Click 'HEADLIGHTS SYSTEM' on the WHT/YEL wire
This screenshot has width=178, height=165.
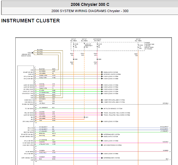point(111,136)
